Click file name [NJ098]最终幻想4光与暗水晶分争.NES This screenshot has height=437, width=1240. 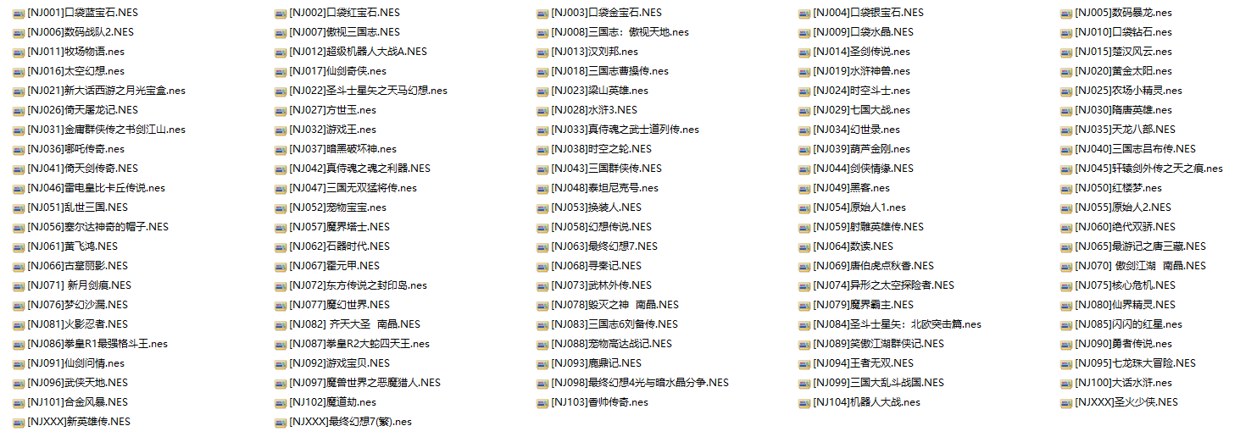[640, 383]
